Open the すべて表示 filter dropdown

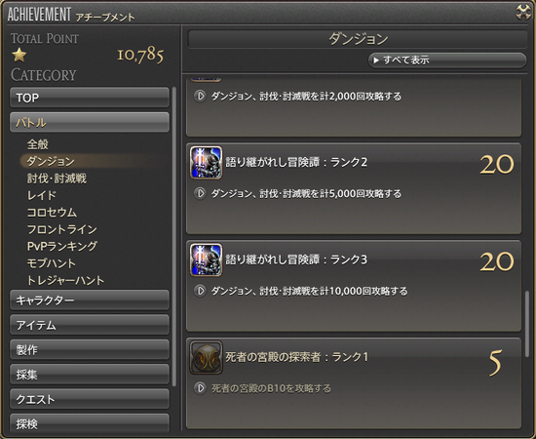tap(447, 60)
